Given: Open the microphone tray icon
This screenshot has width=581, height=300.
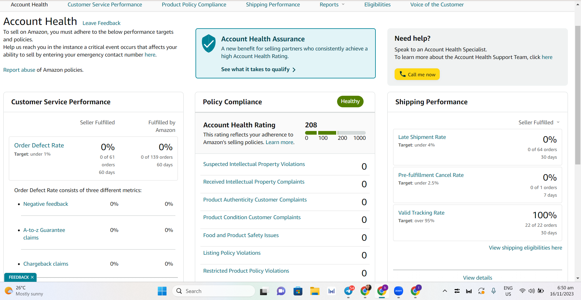Looking at the screenshot, I should 494,291.
